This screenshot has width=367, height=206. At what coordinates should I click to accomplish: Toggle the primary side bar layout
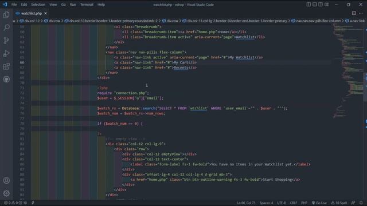coord(309,5)
